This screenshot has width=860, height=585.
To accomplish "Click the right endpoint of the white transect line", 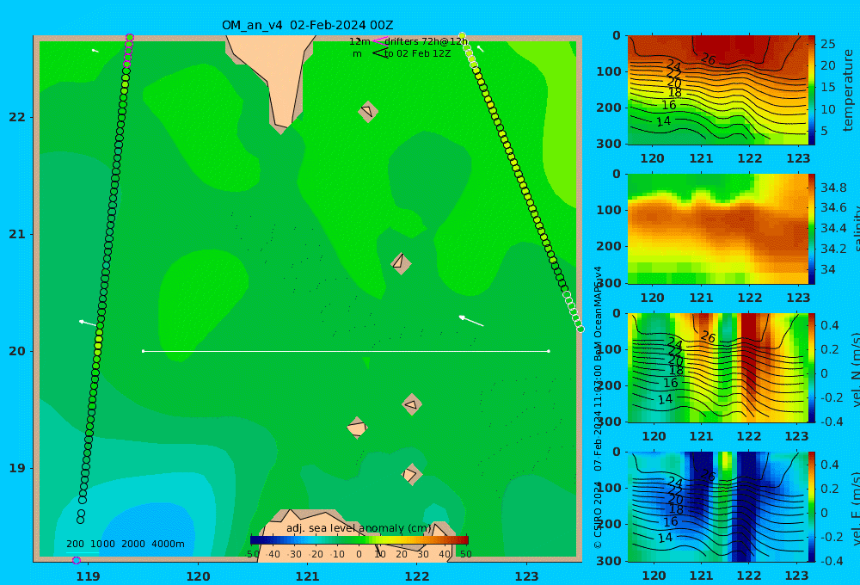I will pos(549,351).
